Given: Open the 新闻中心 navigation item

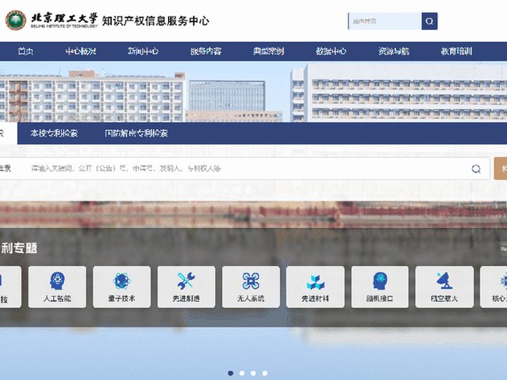Looking at the screenshot, I should (x=143, y=51).
